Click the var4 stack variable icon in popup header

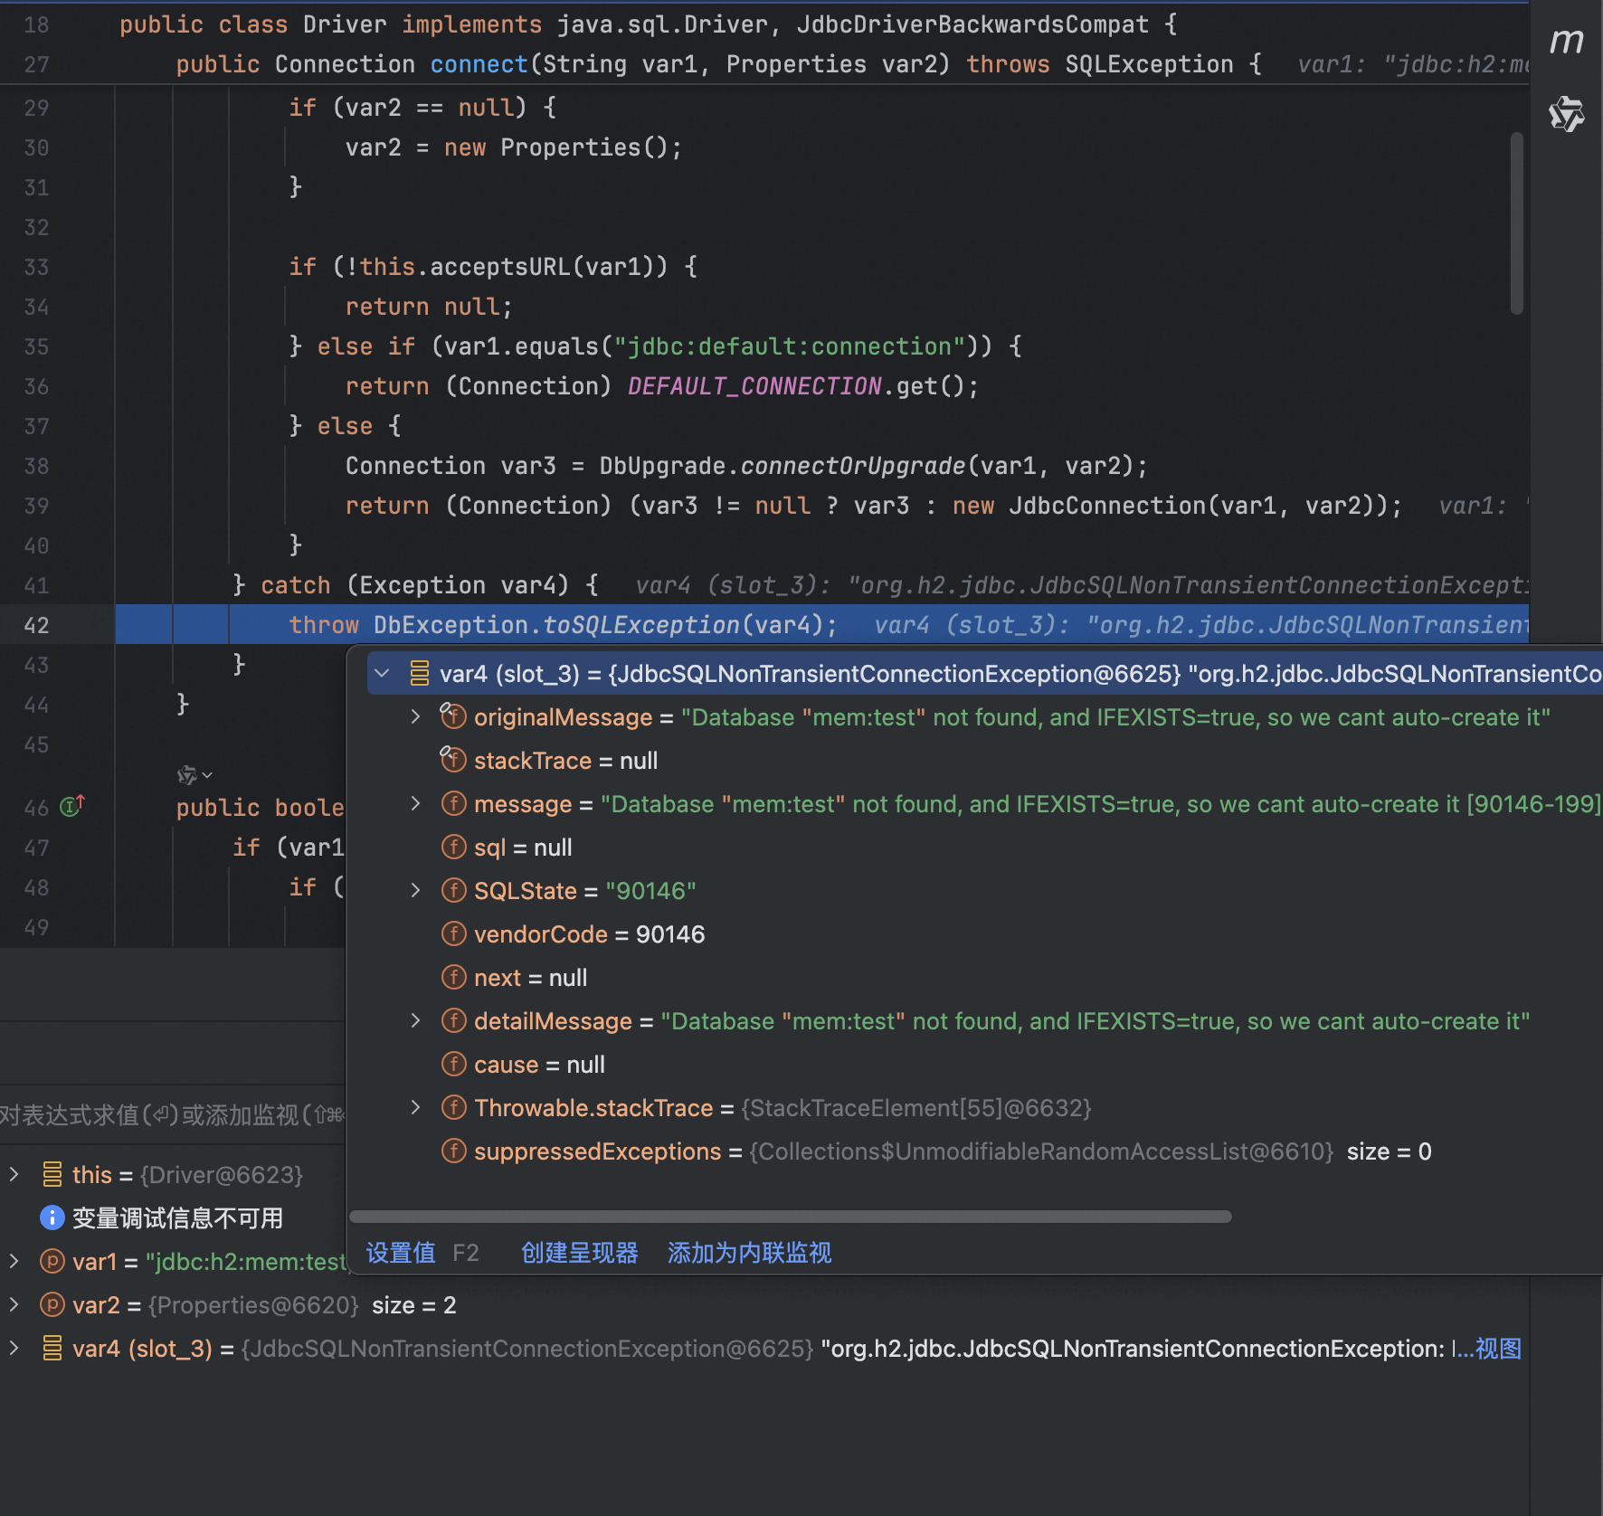click(419, 673)
